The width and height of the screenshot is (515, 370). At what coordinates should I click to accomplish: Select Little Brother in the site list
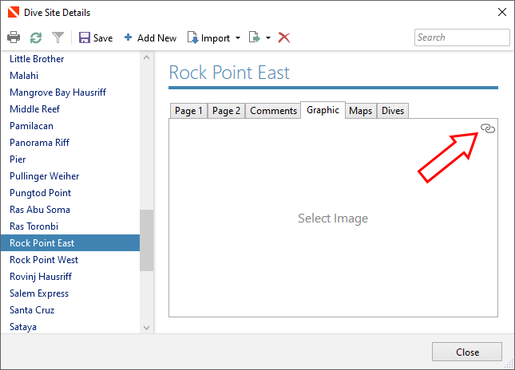(x=70, y=59)
